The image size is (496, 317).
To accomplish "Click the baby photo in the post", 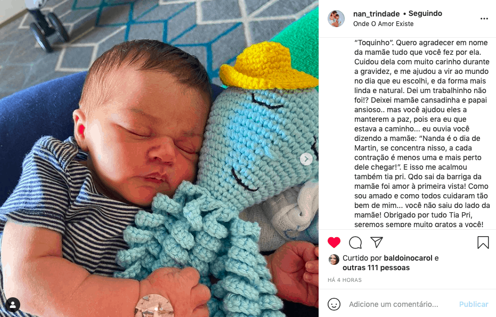I will coord(159,158).
